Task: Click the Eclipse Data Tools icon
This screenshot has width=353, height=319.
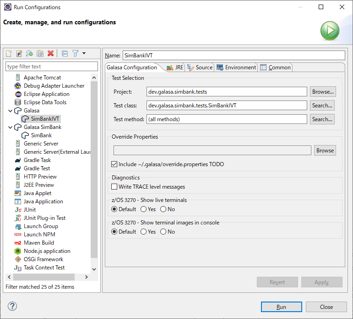Action: point(18,102)
